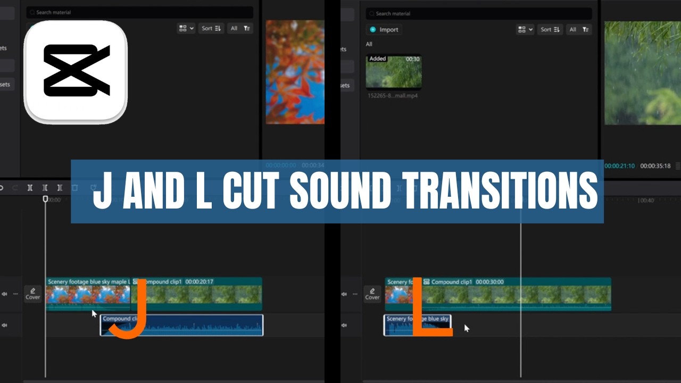681x383 pixels.
Task: Open grid view dropdown beside Import button
Action: pyautogui.click(x=525, y=29)
